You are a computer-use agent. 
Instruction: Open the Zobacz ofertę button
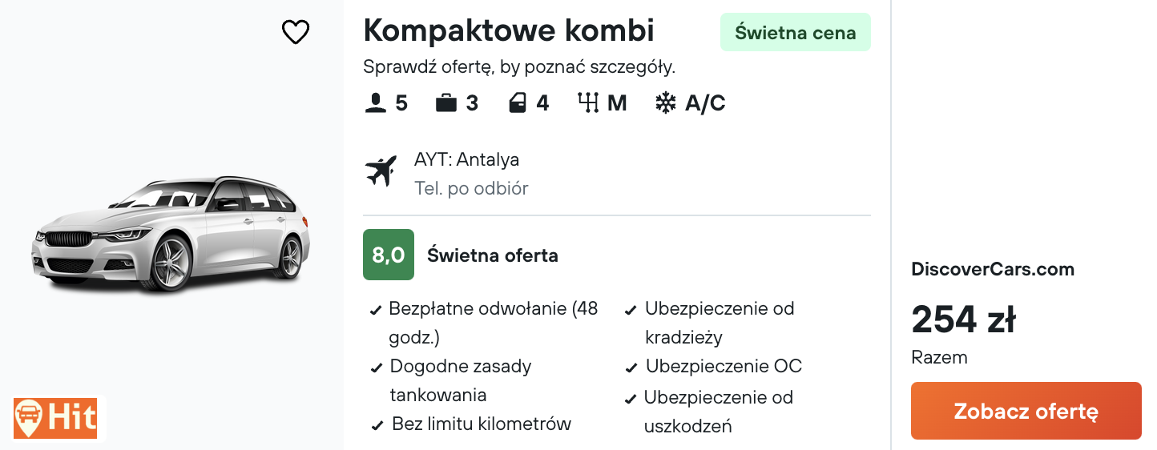pyautogui.click(x=1026, y=411)
